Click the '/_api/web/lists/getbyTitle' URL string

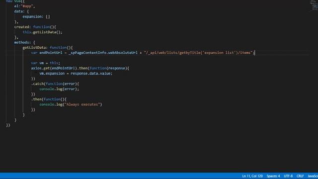(198, 53)
